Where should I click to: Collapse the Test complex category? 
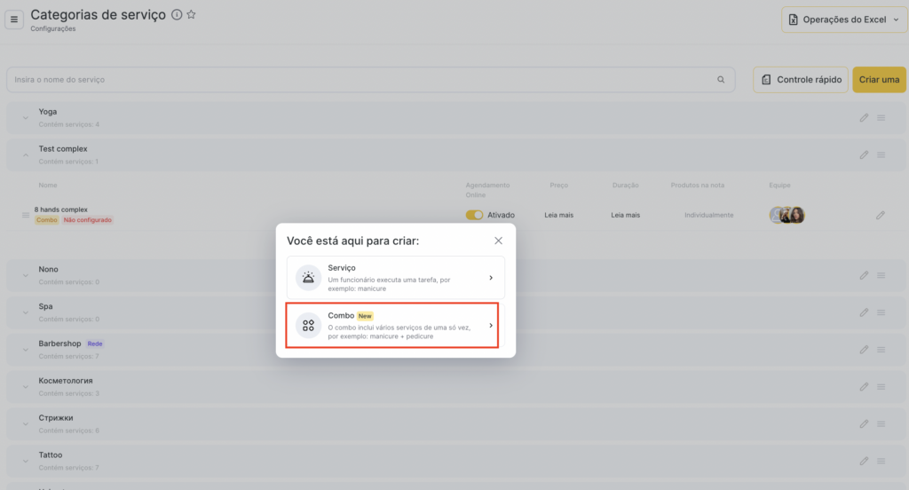[x=26, y=154]
